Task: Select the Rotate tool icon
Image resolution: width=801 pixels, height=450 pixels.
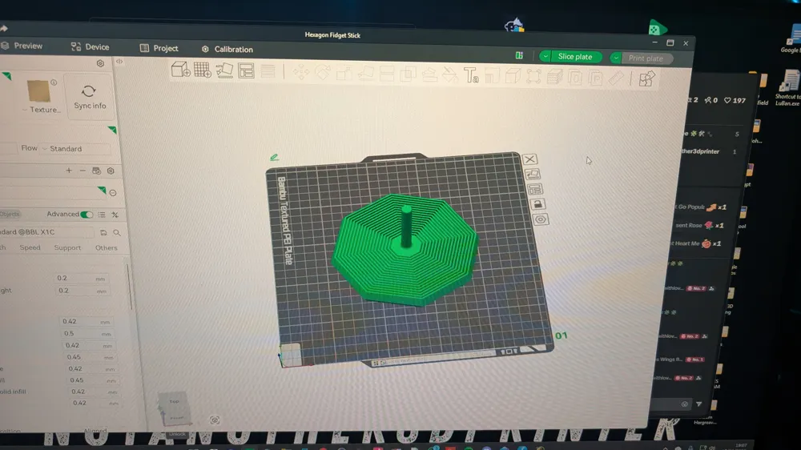Action: [x=322, y=73]
